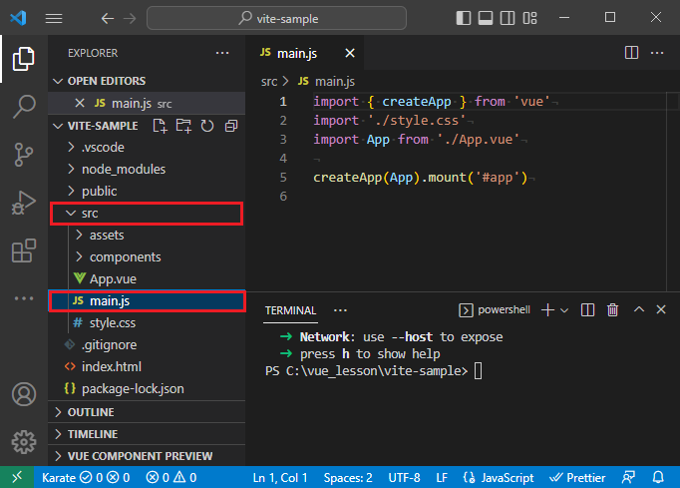This screenshot has width=680, height=488.
Task: Open the Run and Debug view
Action: tap(23, 203)
